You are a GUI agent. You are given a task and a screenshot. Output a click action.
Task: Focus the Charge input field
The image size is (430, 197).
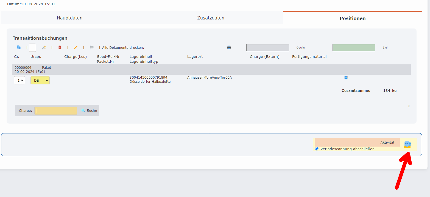pyautogui.click(x=56, y=111)
